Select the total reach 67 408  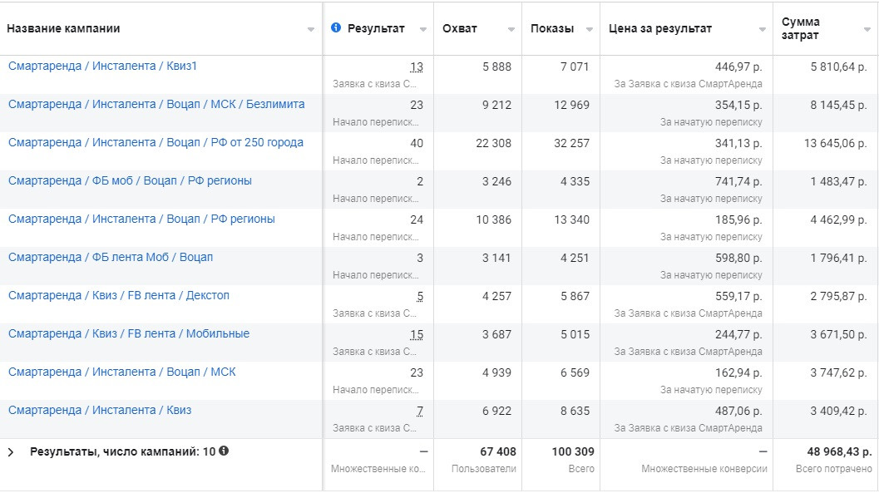point(498,451)
